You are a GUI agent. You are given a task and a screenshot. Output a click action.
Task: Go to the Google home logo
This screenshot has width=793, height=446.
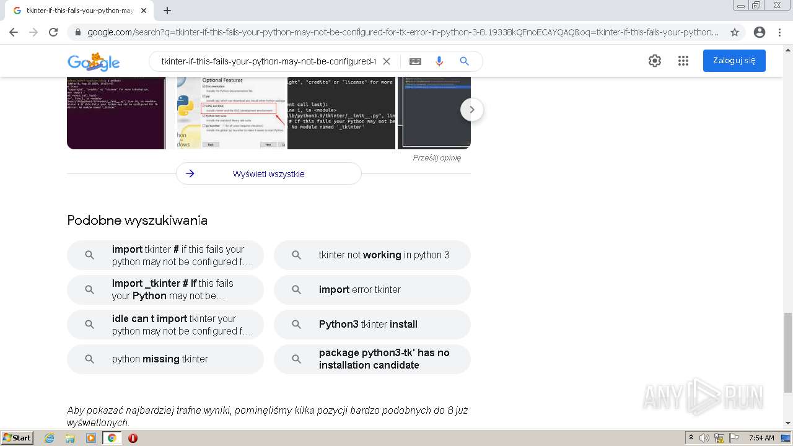(x=94, y=62)
